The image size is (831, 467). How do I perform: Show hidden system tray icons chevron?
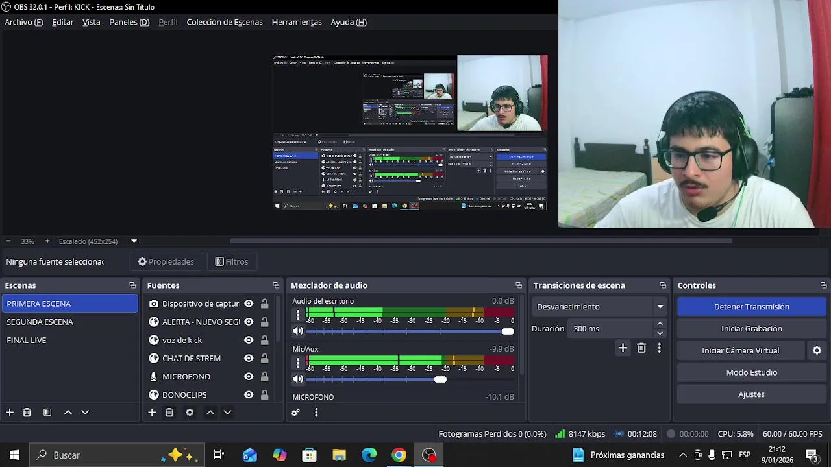683,455
